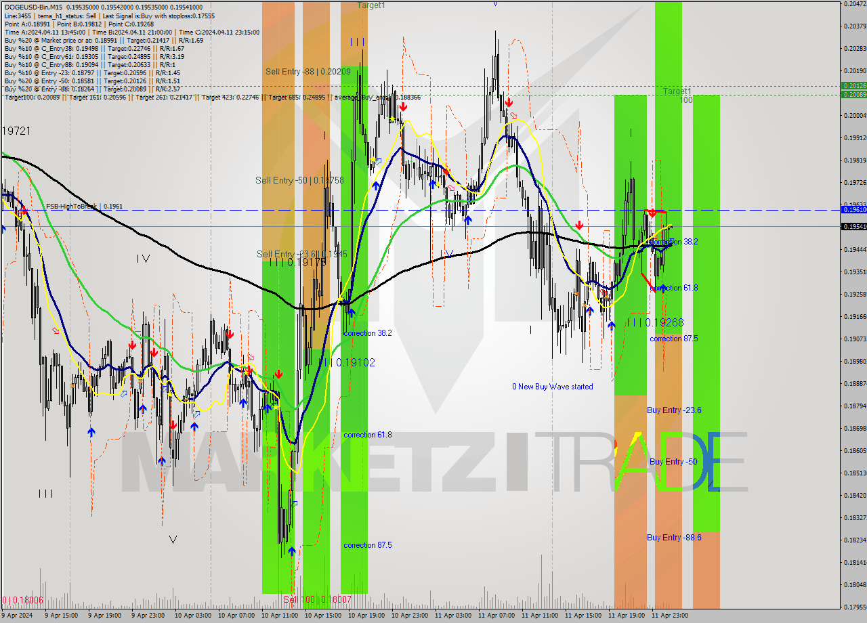Click the 'Buy Entry -88.6' label
867x623 pixels.
(x=674, y=538)
